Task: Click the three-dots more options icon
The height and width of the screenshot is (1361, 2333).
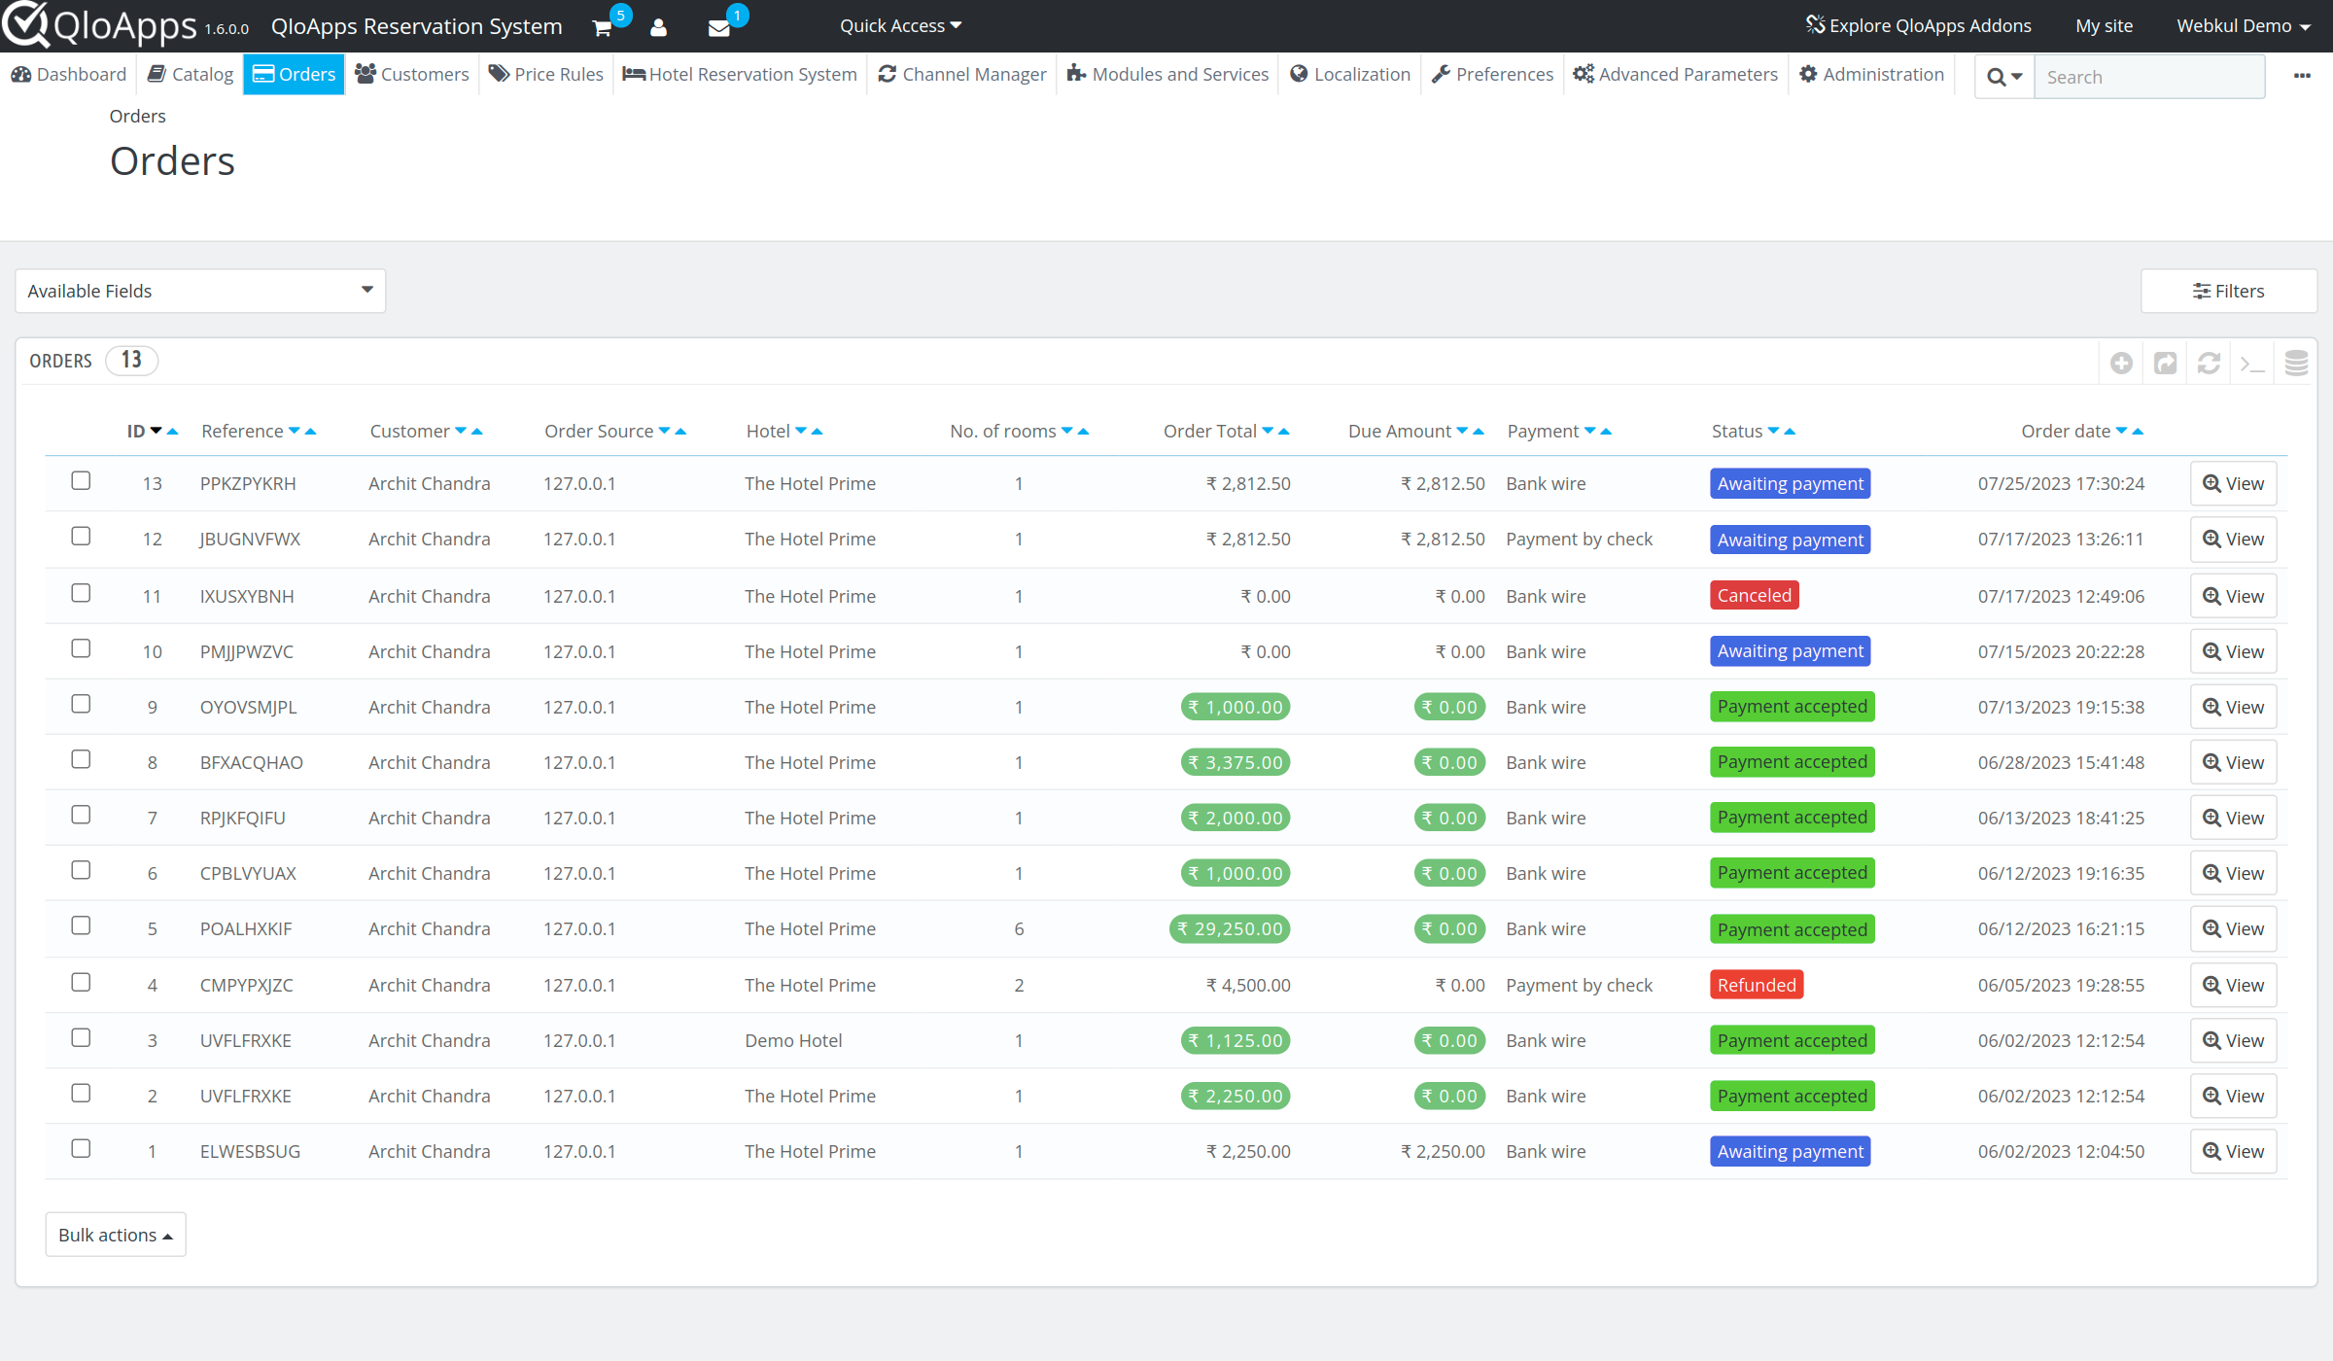Action: (x=2302, y=76)
